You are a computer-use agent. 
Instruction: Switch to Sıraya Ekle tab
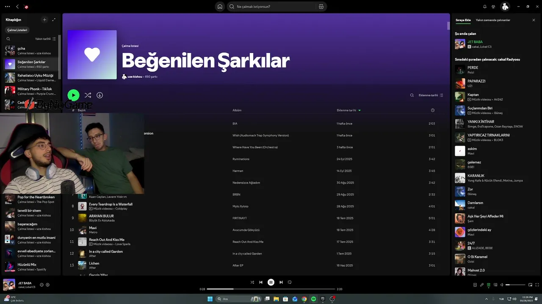[463, 20]
